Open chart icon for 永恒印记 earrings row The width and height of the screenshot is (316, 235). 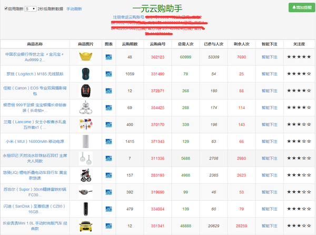108,159
